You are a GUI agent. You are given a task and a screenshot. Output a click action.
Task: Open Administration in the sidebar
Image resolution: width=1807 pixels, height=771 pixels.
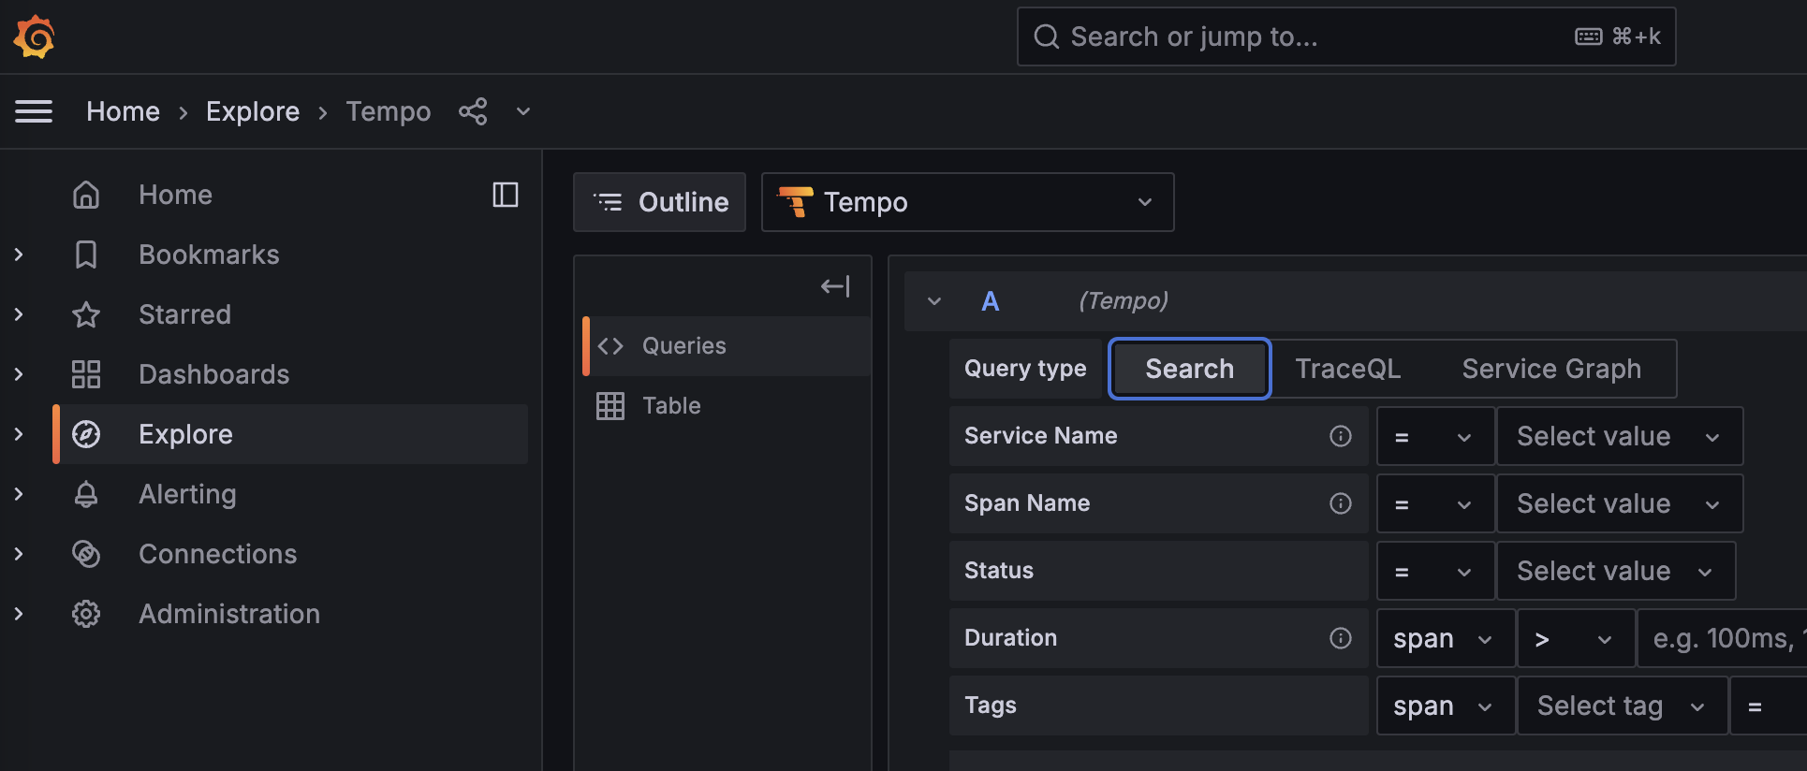click(229, 614)
